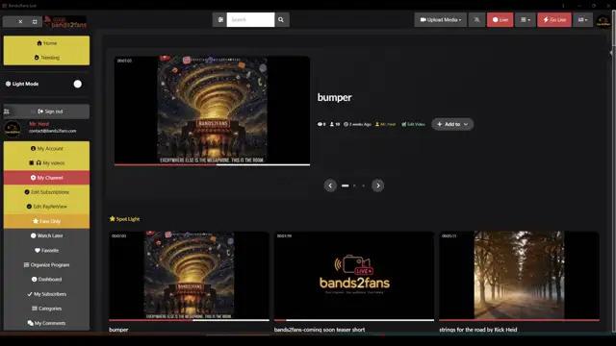This screenshot has height=346, width=616.
Task: Click the red Live button
Action: pyautogui.click(x=500, y=19)
